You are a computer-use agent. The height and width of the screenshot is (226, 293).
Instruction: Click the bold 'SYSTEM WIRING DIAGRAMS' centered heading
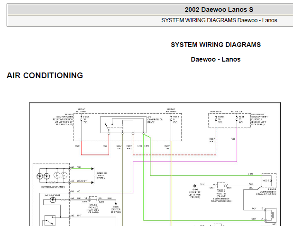pyautogui.click(x=216, y=45)
